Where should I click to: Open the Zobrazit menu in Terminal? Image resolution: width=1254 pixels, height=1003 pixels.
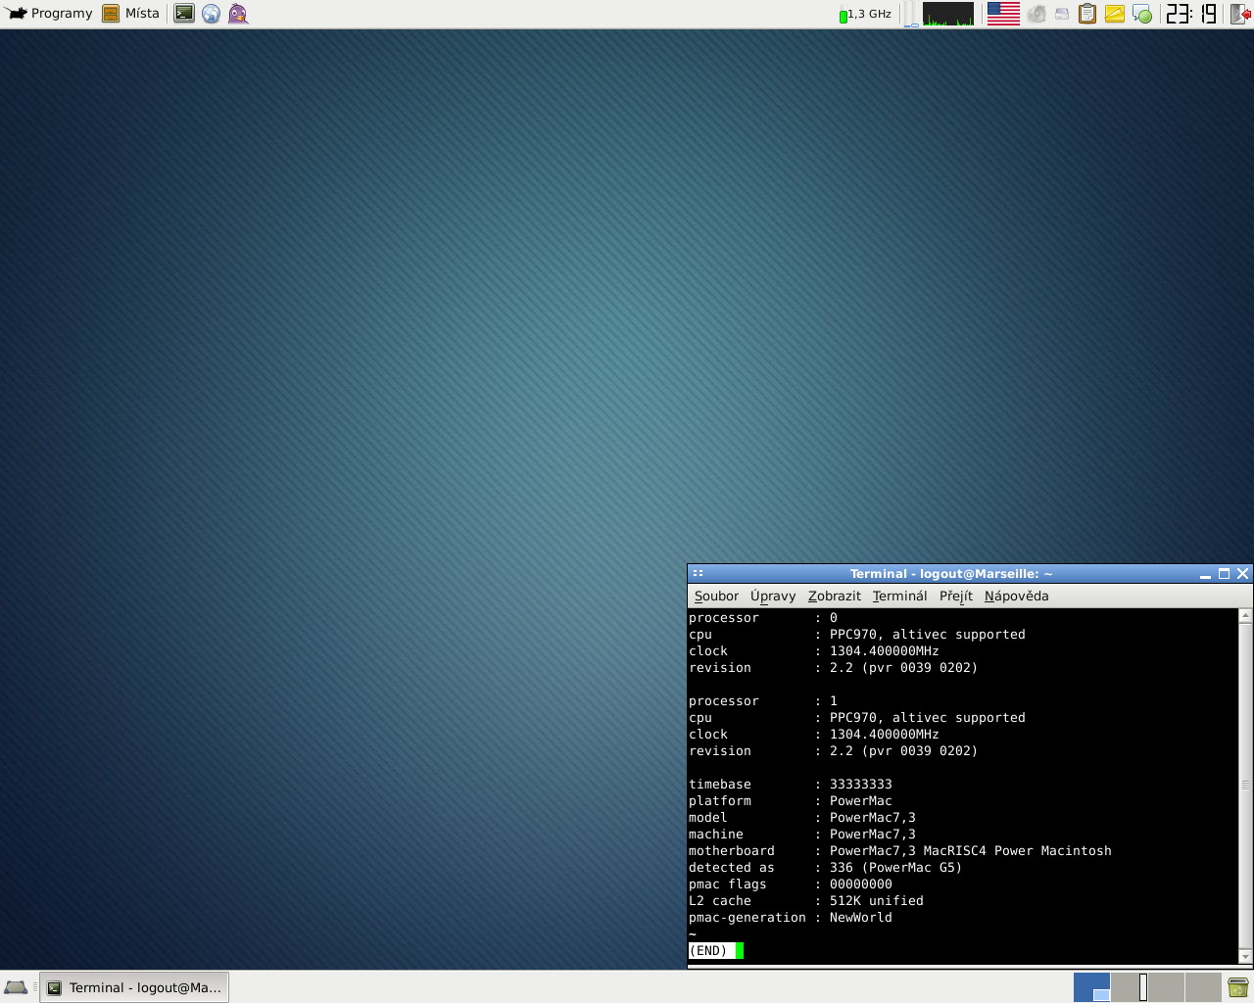point(834,596)
